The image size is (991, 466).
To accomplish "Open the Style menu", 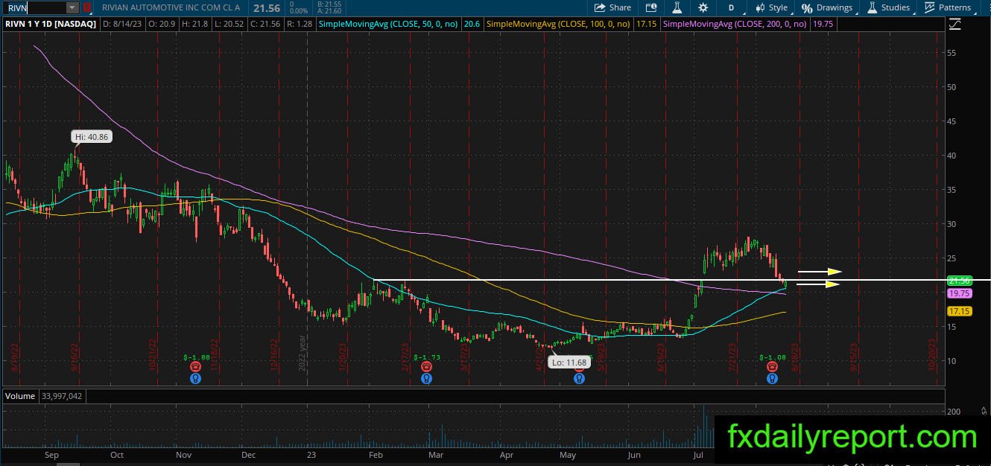I will click(x=771, y=7).
